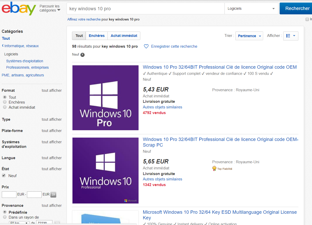
Task: Click Logiciels in the category tree
Action: [x=11, y=54]
